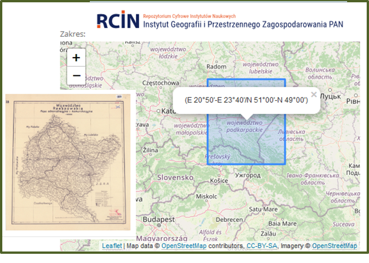Close the coordinates popup
Screen dimensions: 369x263
(314, 94)
